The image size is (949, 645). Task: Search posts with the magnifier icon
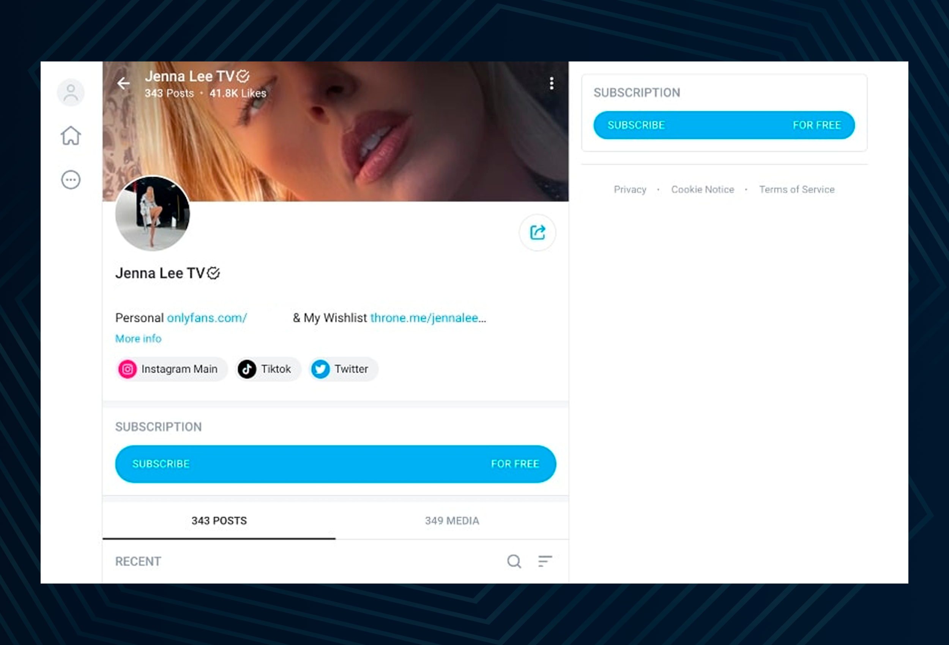point(514,561)
